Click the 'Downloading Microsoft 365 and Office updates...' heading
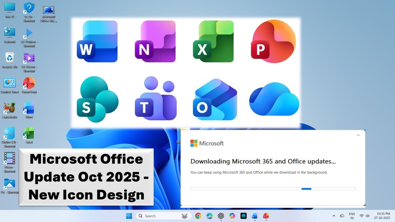This screenshot has width=395, height=222. (263, 161)
